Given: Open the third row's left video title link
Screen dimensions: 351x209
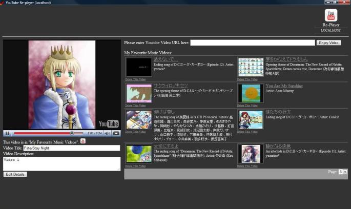Looking at the screenshot, I should (164, 112).
